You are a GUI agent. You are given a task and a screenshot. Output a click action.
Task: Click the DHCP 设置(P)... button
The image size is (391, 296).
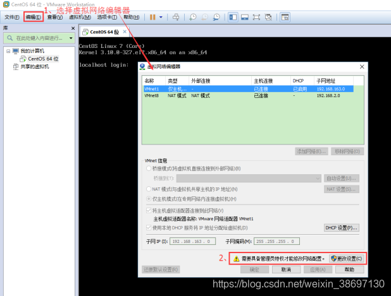coord(342,228)
